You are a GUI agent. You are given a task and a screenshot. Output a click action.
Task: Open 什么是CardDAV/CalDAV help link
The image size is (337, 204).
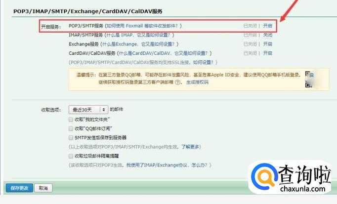coord(163,53)
